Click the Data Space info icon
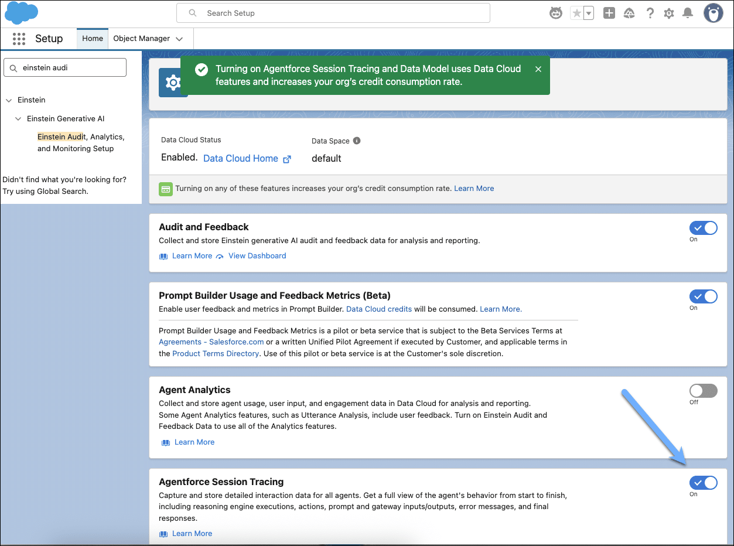This screenshot has width=734, height=546. 357,141
